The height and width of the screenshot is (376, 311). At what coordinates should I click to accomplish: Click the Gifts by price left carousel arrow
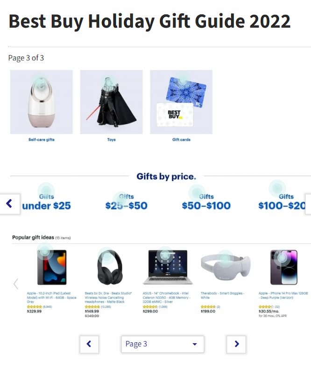point(10,204)
